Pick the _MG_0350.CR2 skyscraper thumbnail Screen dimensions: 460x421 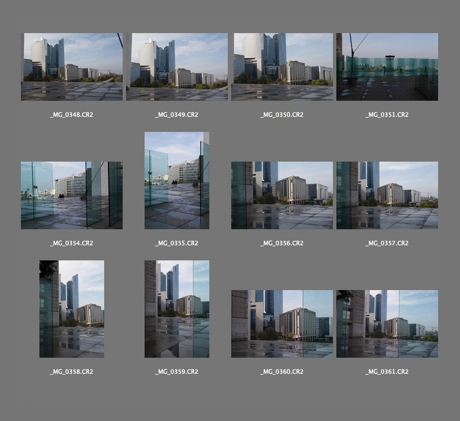click(x=282, y=67)
